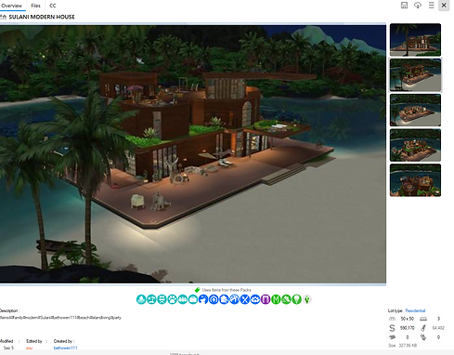454x355 pixels.
Task: Click the green M stuff pack icon
Action: pyautogui.click(x=276, y=299)
